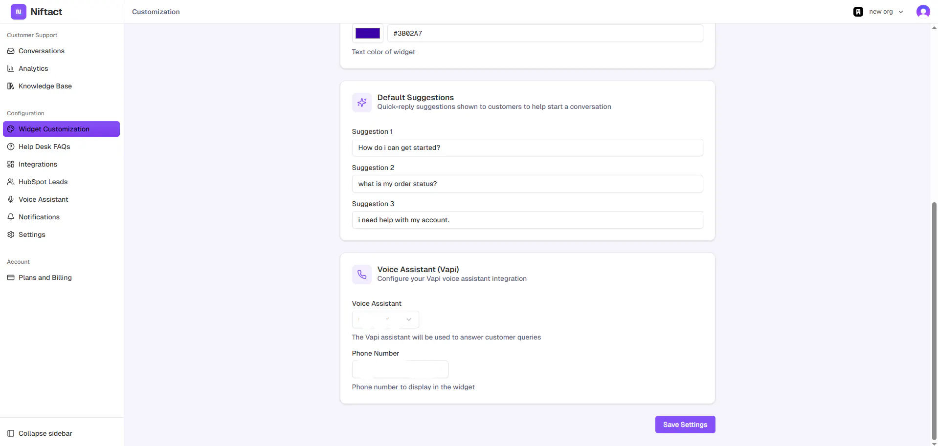Focus the Suggestion 3 input field
The height and width of the screenshot is (446, 938).
(x=527, y=220)
